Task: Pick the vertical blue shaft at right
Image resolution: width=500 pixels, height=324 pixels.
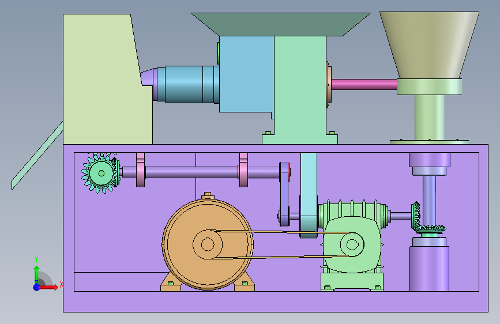Action: click(x=429, y=199)
